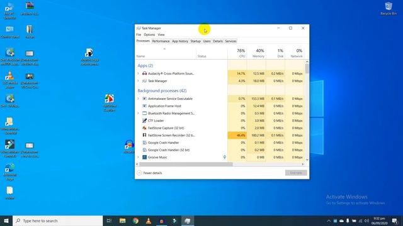This screenshot has height=226, width=403.
Task: Click Fewer details button
Action: (x=150, y=173)
